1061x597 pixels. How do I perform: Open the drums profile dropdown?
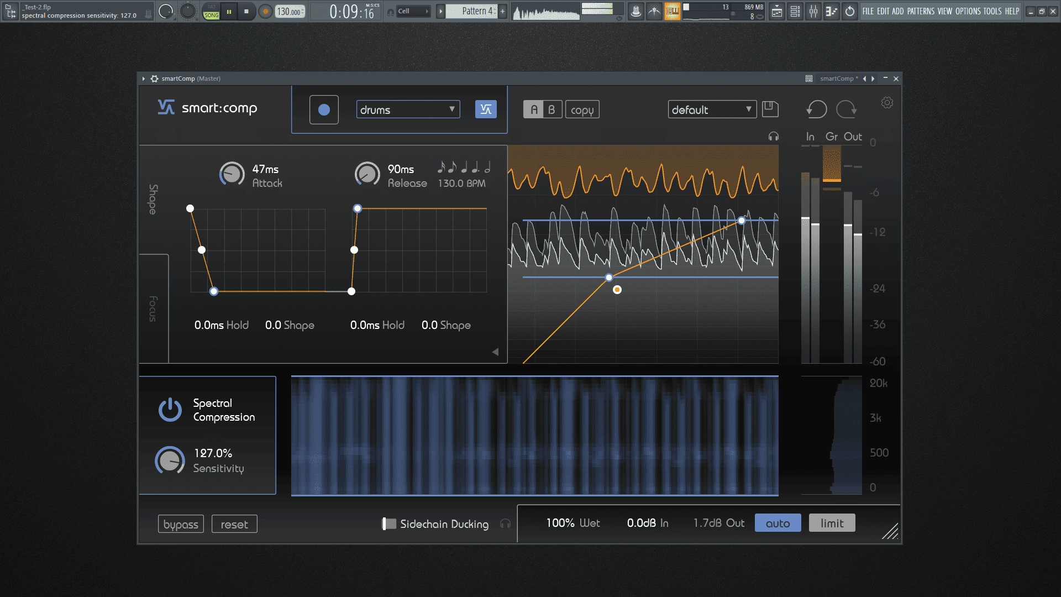pos(408,109)
